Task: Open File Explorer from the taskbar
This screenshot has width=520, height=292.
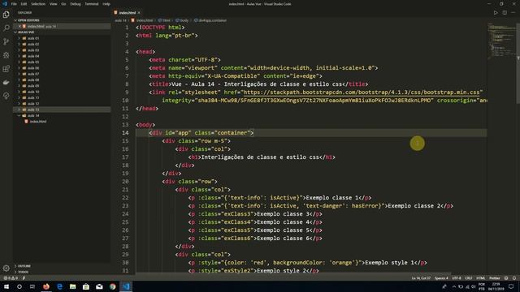Action: (x=72, y=286)
